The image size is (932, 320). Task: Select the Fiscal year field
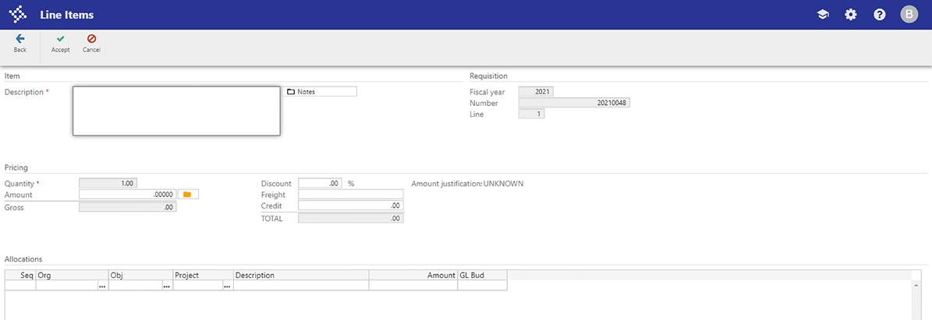point(536,92)
